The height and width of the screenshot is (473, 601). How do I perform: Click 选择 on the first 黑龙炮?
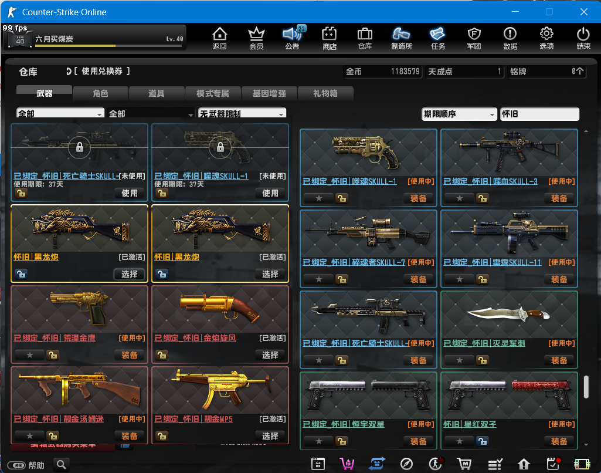(130, 274)
